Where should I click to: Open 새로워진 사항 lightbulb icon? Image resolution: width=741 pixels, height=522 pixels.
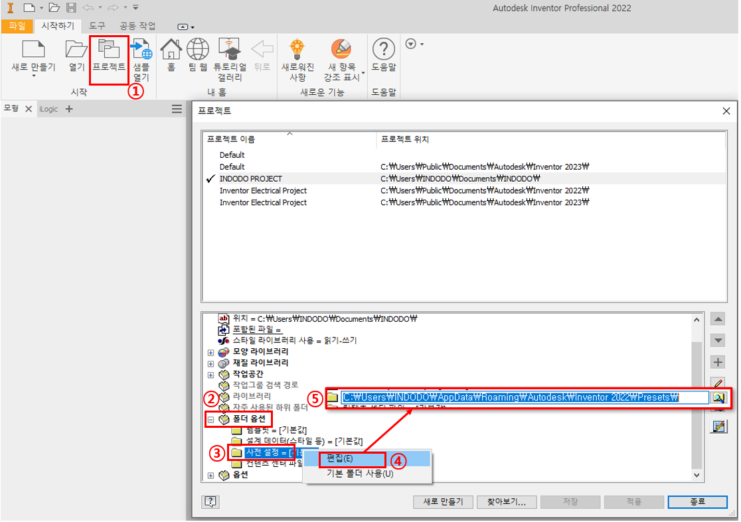[x=297, y=49]
